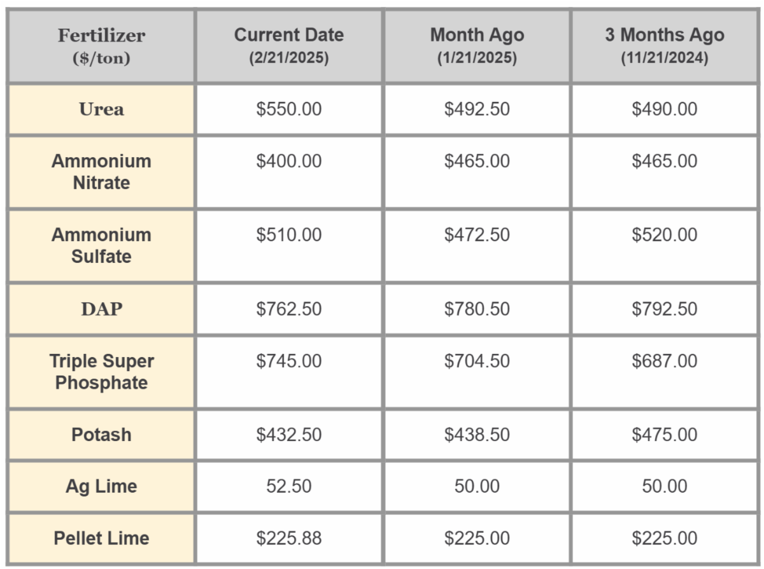764x569 pixels.
Task: Click the Ammonium Nitrate row label
Action: point(101,172)
